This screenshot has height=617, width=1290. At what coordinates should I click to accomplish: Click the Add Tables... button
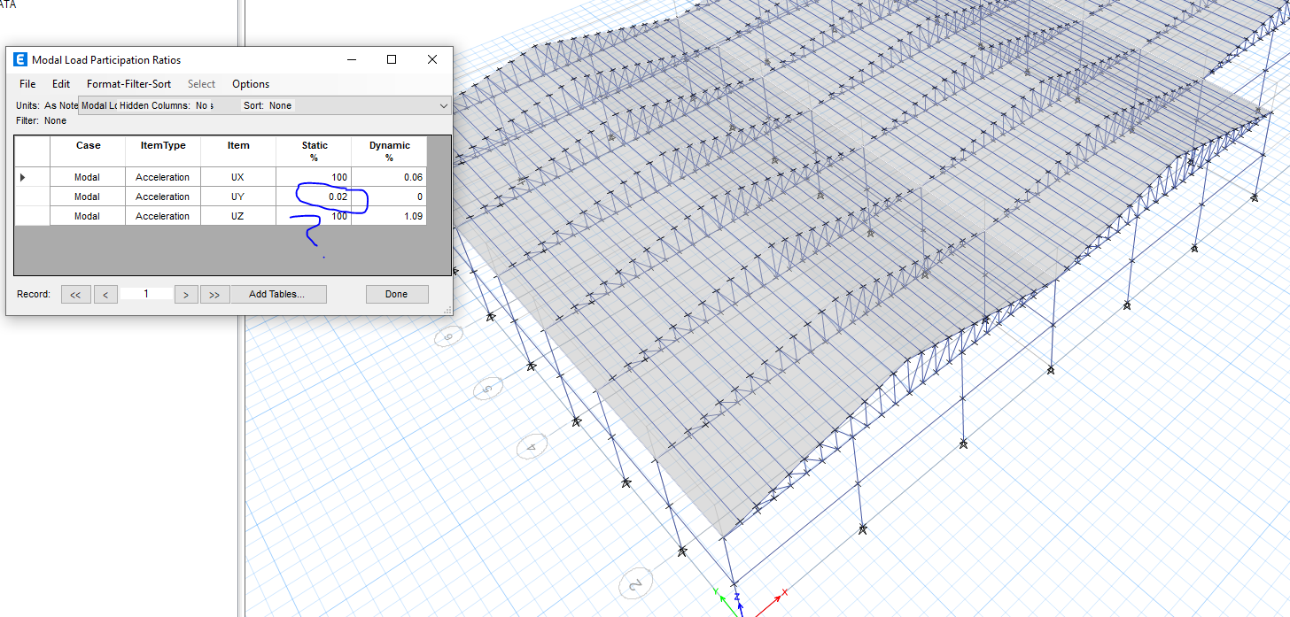click(277, 295)
